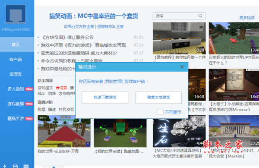Open title 以前超火的我的世界UP主现在在干什么
This screenshot has height=168, width=259.
(234, 60)
